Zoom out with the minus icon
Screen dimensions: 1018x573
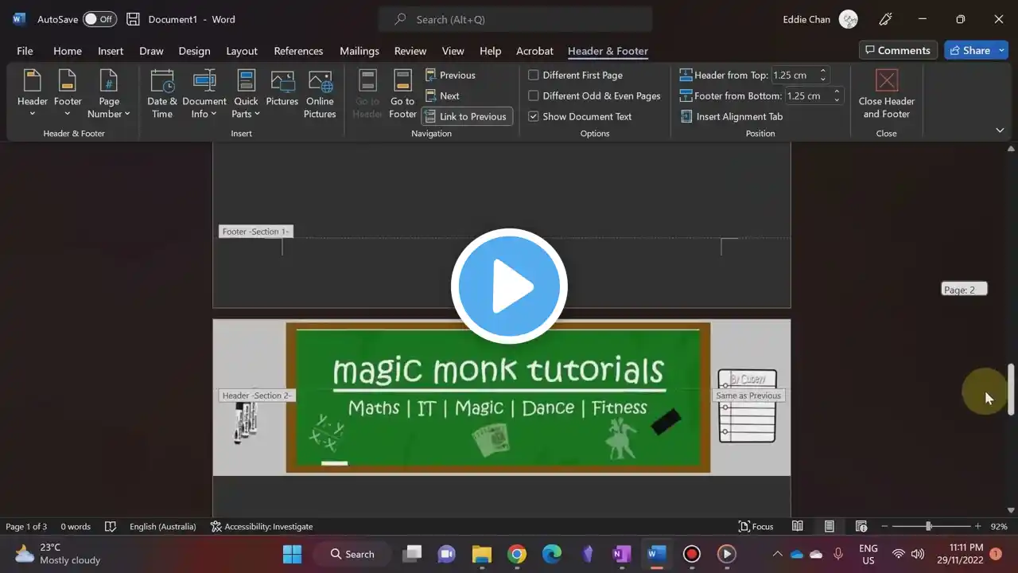pos(883,526)
